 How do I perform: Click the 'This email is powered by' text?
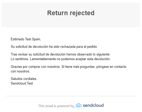click(x=56, y=106)
